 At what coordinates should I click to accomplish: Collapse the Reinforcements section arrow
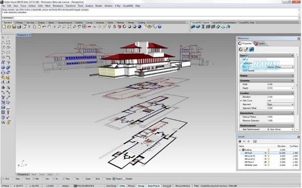point(292,126)
